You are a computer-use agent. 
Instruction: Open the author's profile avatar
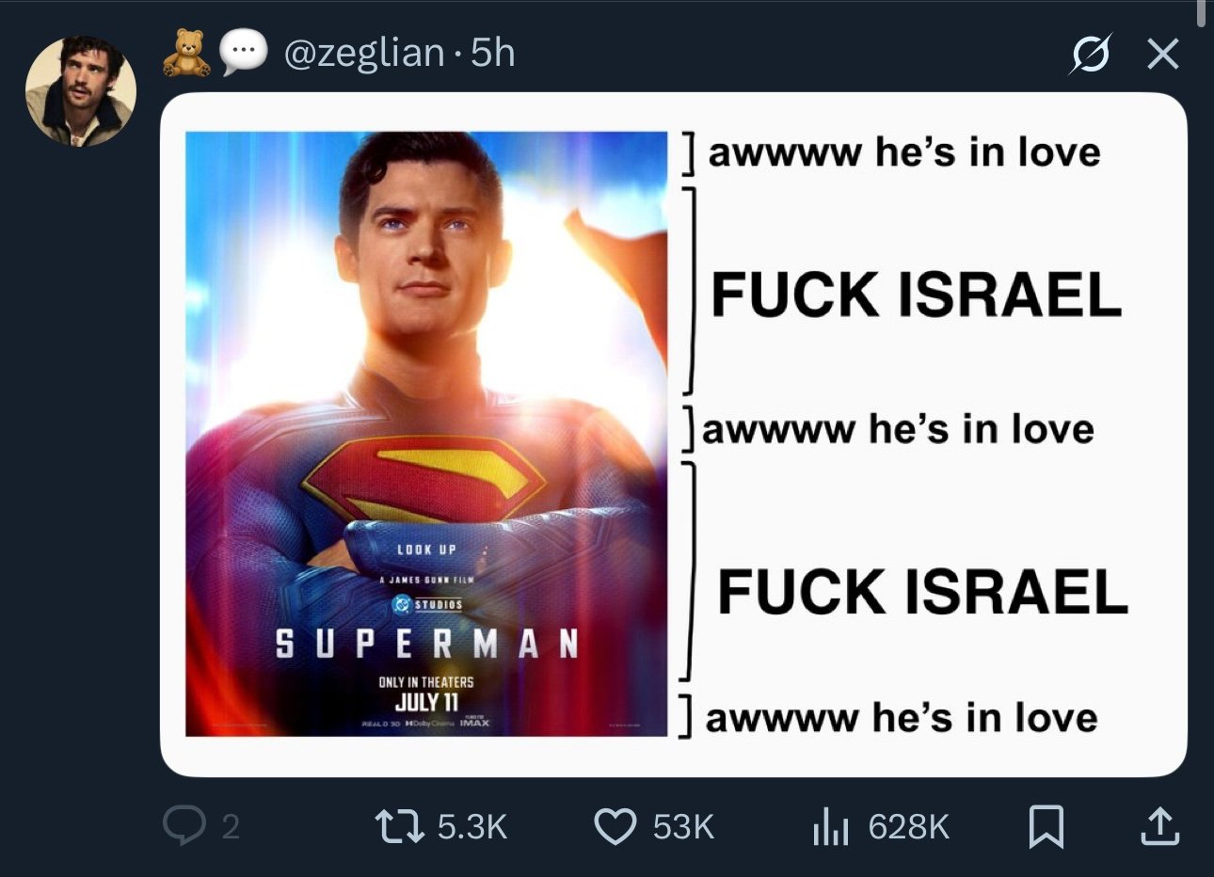[80, 91]
